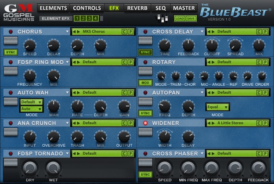Open the Cross Phaser effect type dropdown

click(x=202, y=154)
